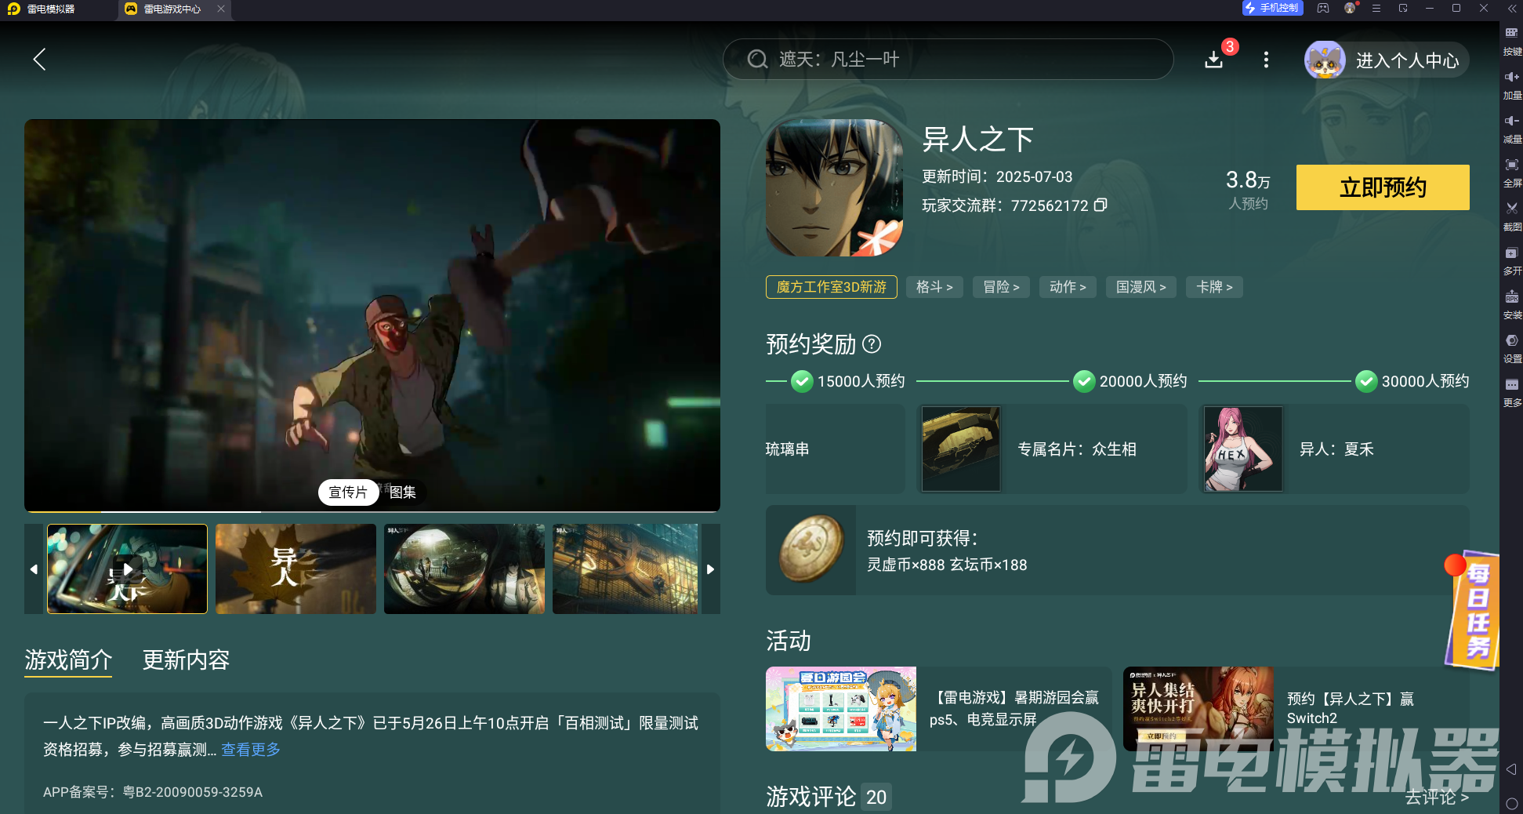Switch to the 雷电模拟器 tab

(x=51, y=9)
